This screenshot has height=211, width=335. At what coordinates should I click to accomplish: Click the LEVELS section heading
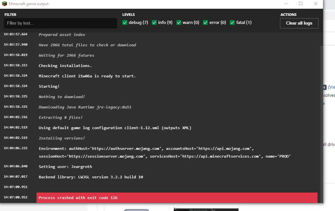(128, 15)
